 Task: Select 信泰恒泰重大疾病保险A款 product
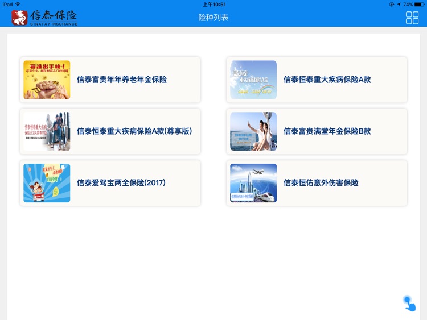click(317, 80)
